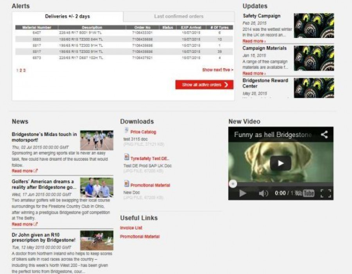Switch to Deliveries +/- 2 days tab
Image resolution: width=352 pixels, height=274 pixels.
(68, 16)
